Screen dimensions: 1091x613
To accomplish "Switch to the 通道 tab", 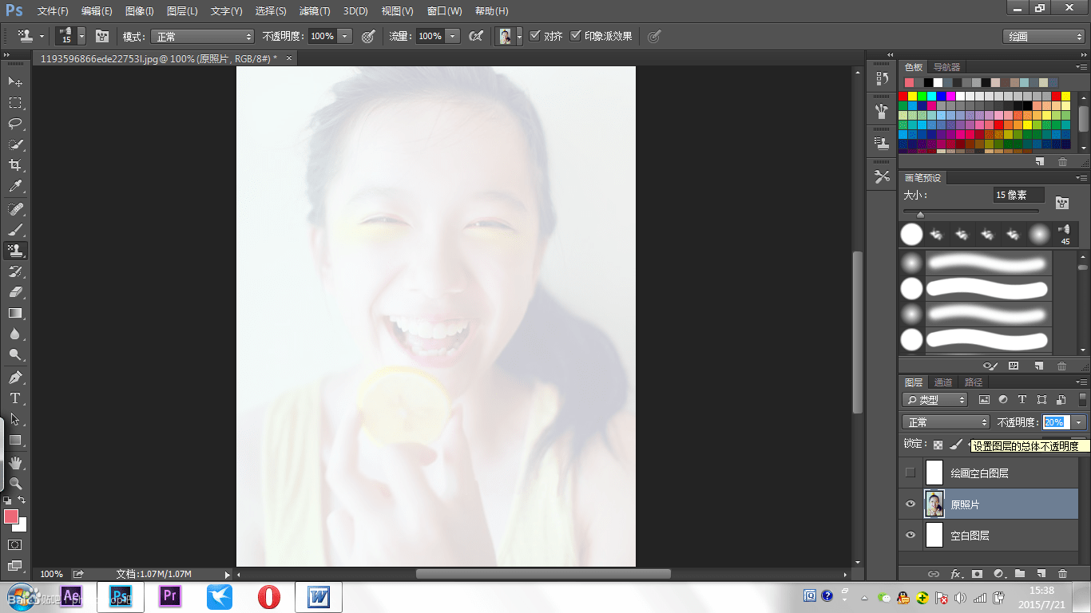I will click(943, 382).
